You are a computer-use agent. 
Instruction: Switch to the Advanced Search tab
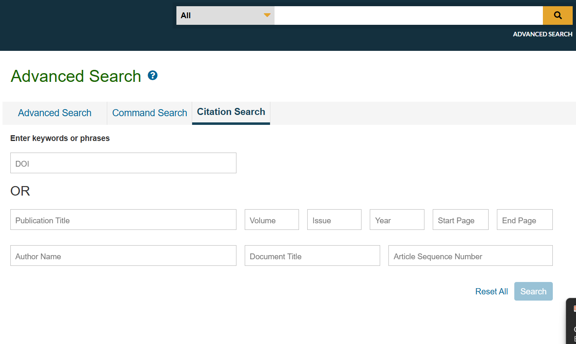[54, 112]
